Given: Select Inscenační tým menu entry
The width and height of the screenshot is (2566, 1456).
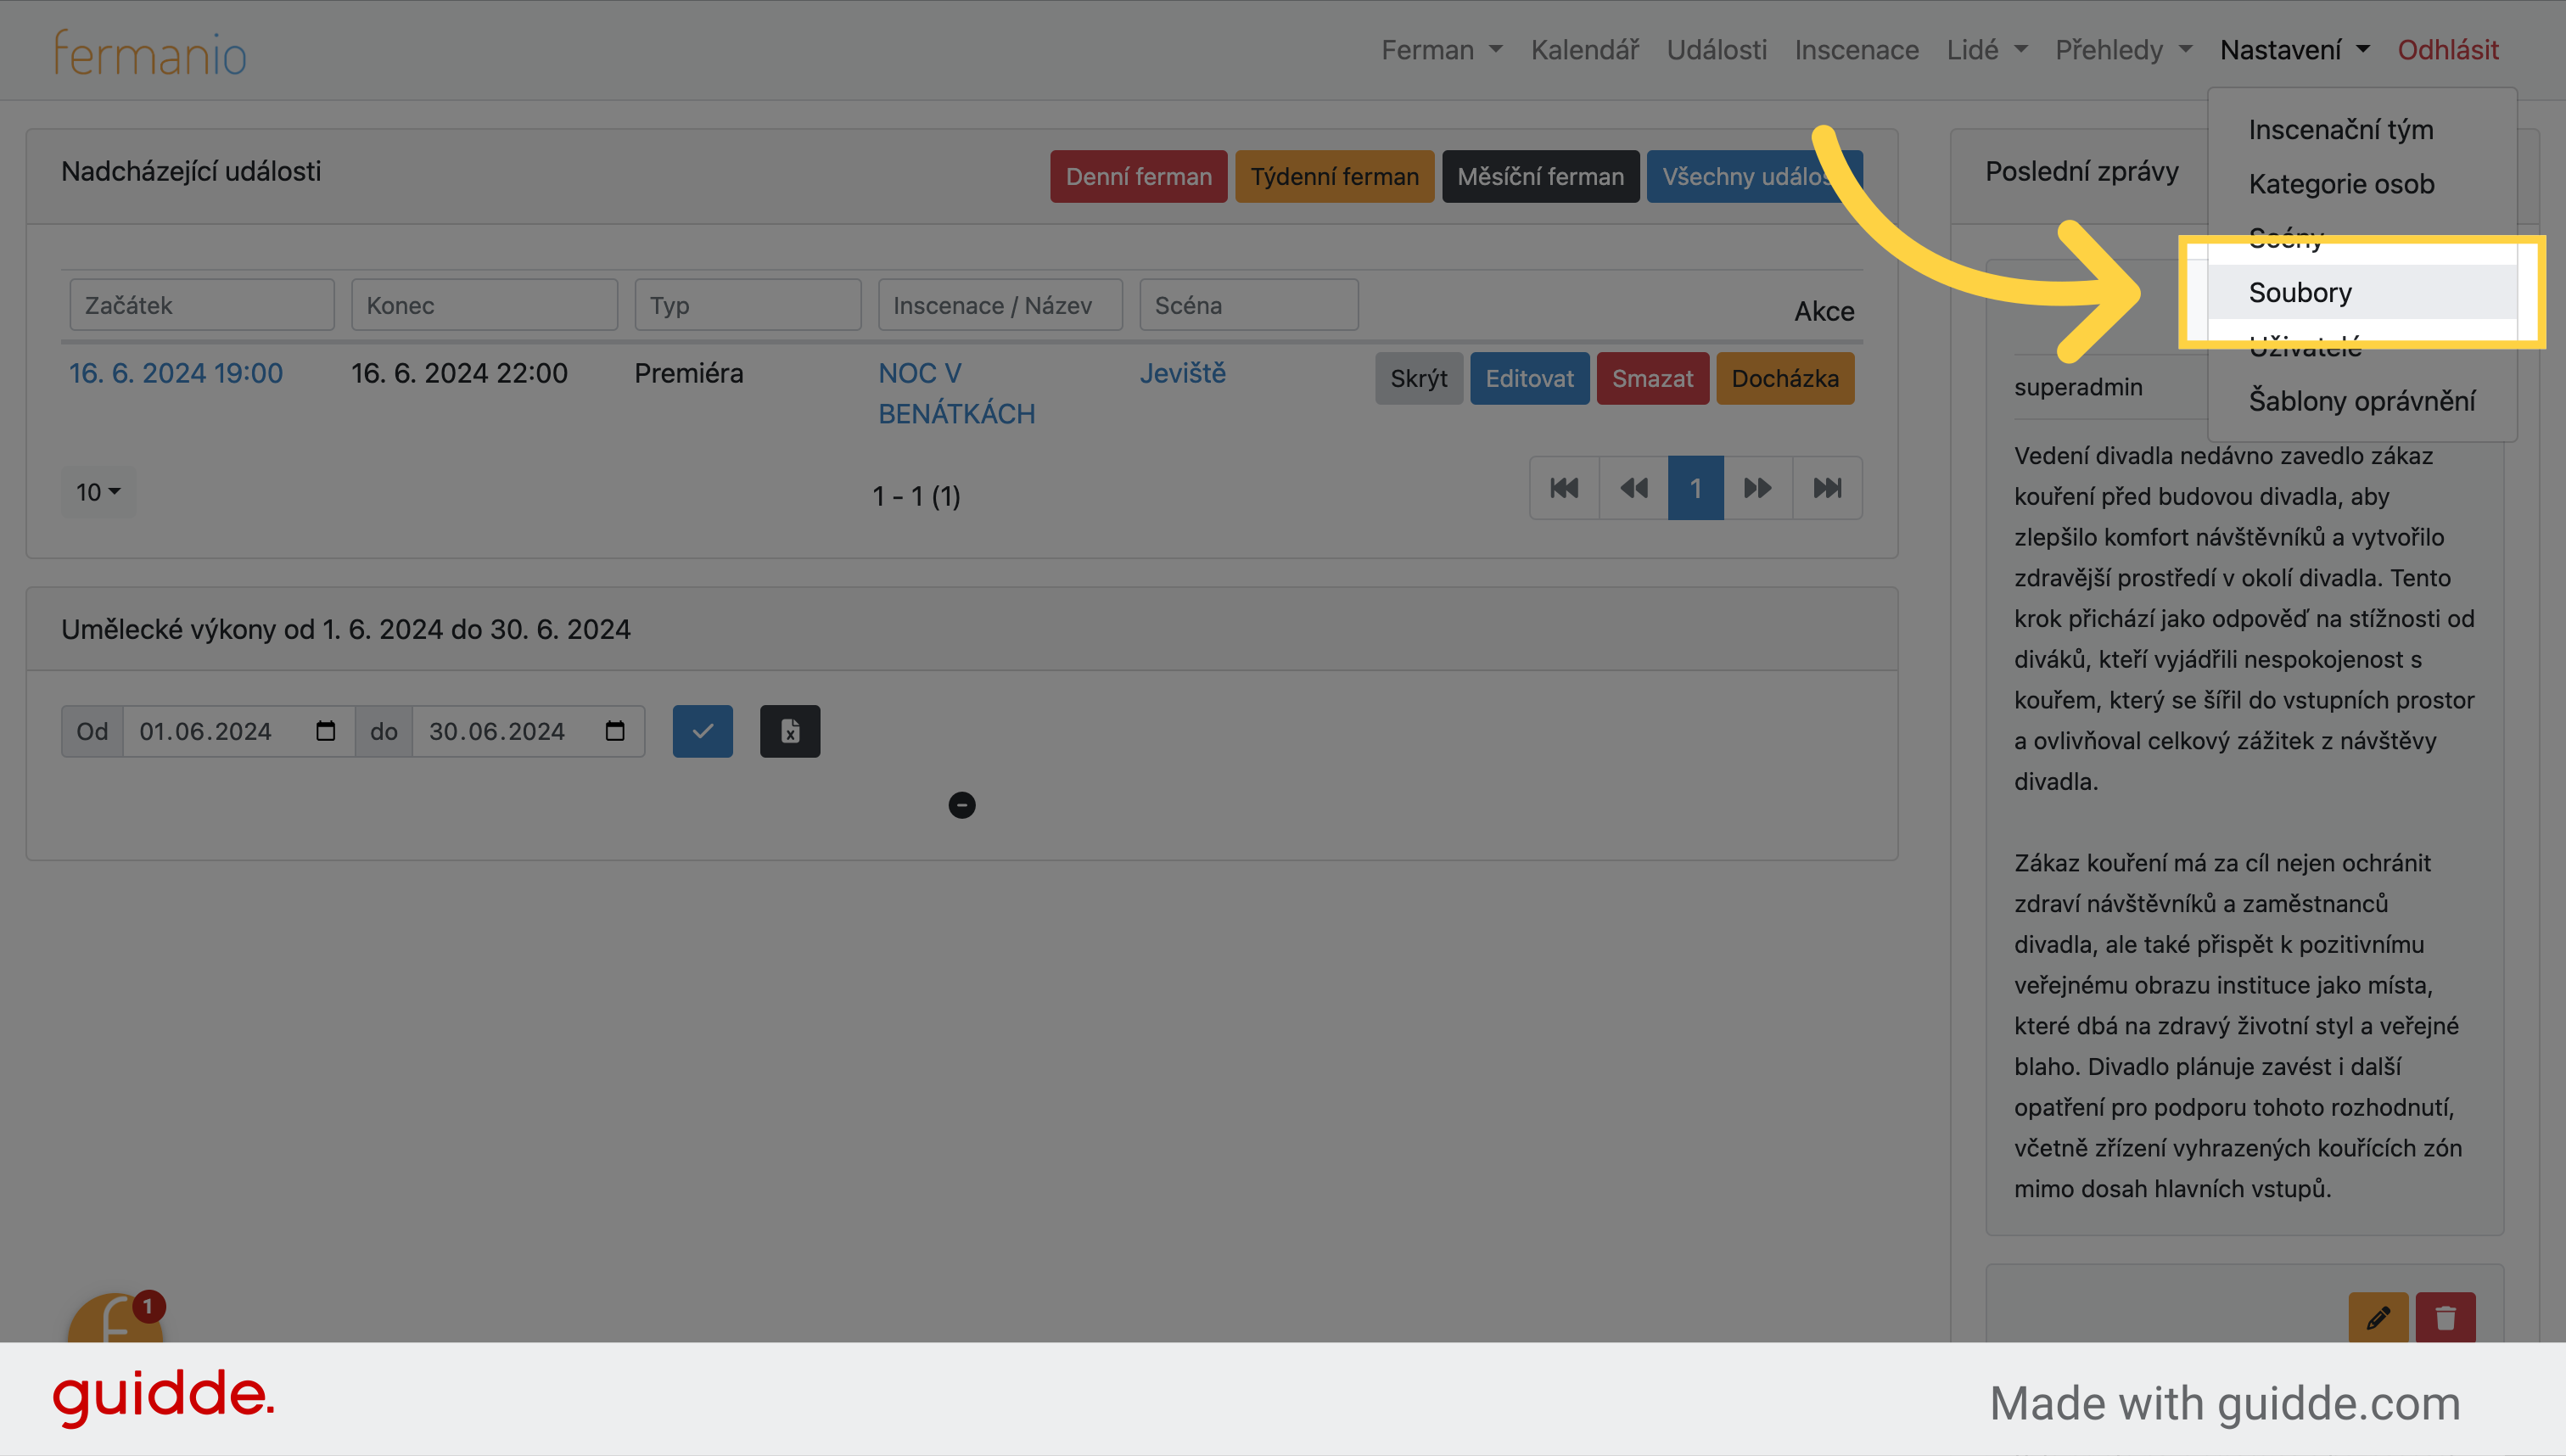Looking at the screenshot, I should point(2362,130).
